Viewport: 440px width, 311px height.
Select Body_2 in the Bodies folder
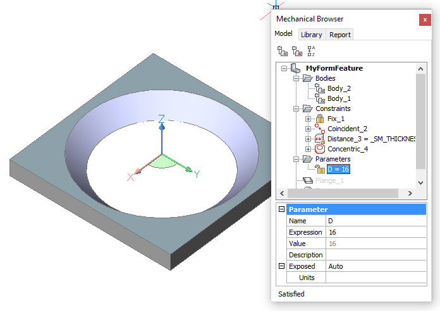tap(338, 88)
